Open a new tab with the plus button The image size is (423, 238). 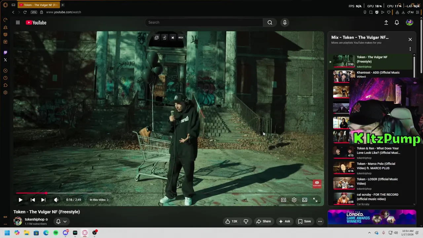click(62, 5)
